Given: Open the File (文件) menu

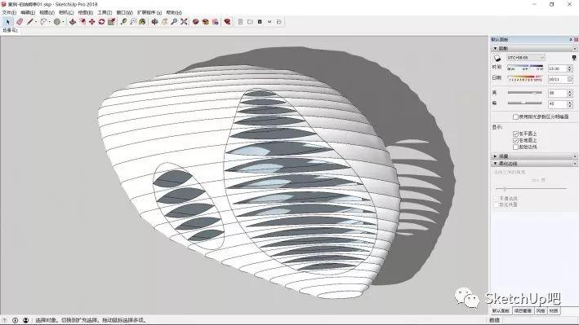Looking at the screenshot, I should 9,12.
